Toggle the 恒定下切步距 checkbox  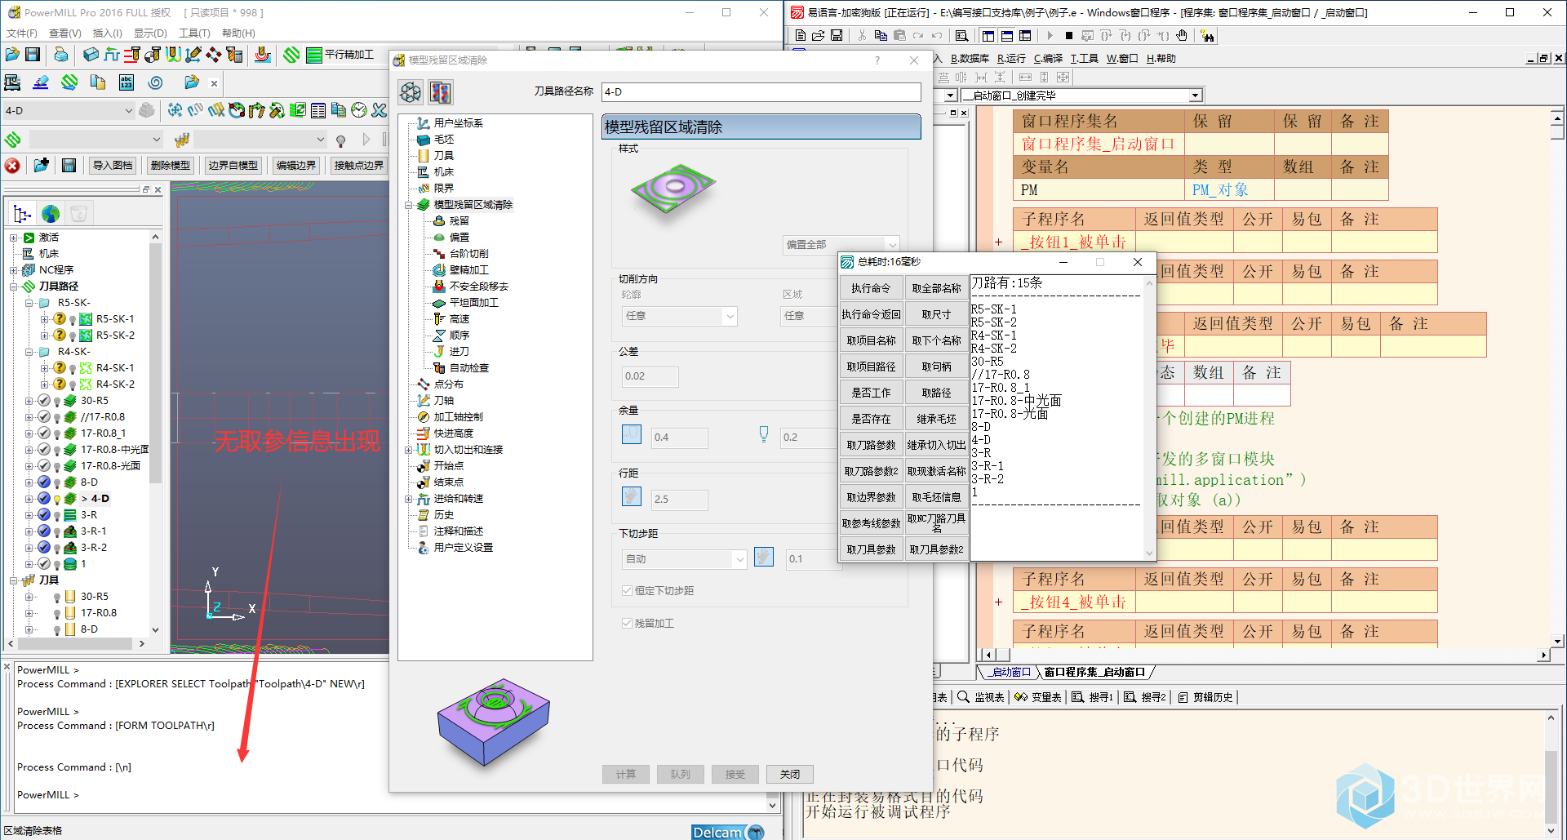tap(627, 590)
